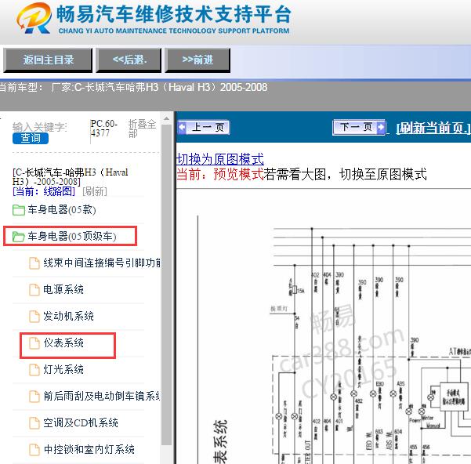
Task: Go back to 返回主目录 main directory
Action: click(x=48, y=60)
